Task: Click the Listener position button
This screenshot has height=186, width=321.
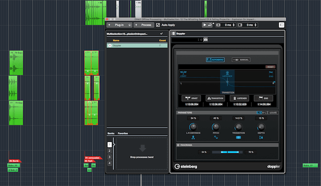Action: (x=239, y=98)
